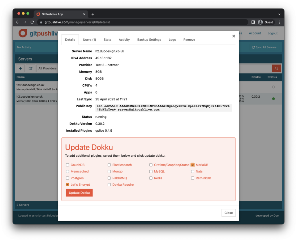297x241 pixels.
Task: Open Chrome three-dot menu
Action: coord(279,22)
